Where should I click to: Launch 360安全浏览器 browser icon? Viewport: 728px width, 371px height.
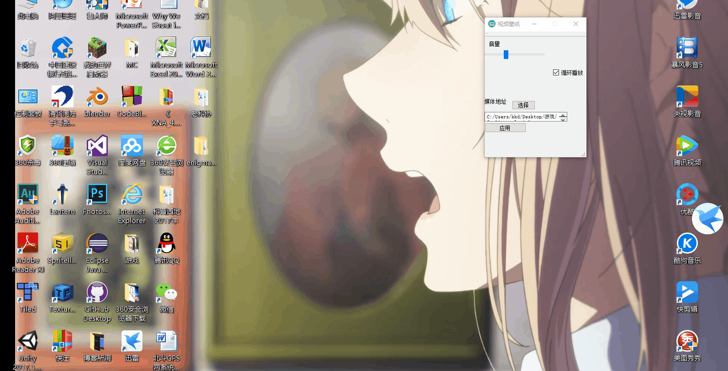tap(167, 146)
